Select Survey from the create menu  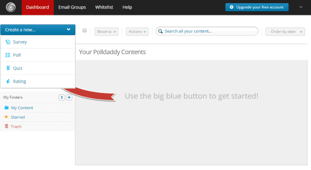(x=38, y=42)
